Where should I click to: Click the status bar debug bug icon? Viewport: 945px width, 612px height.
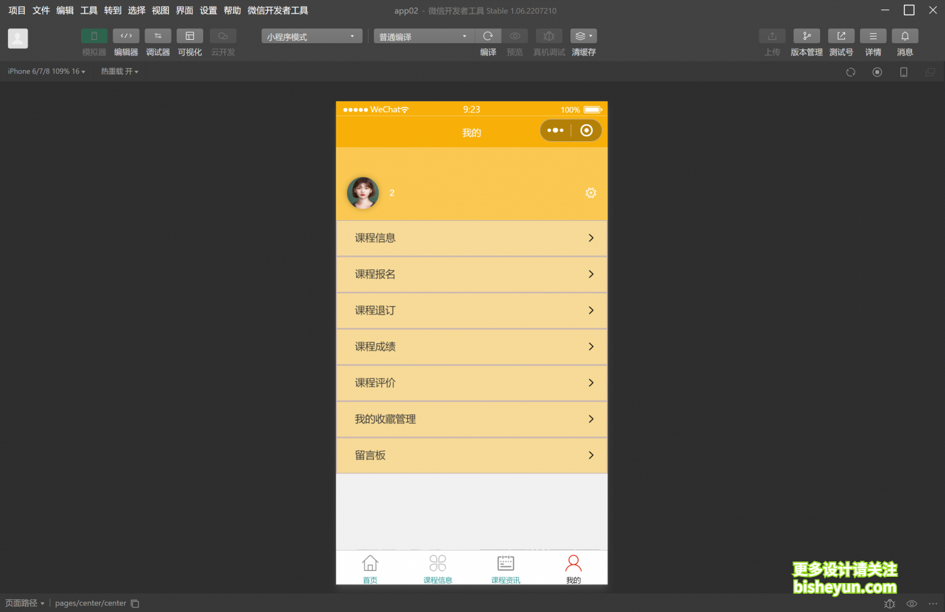point(890,603)
